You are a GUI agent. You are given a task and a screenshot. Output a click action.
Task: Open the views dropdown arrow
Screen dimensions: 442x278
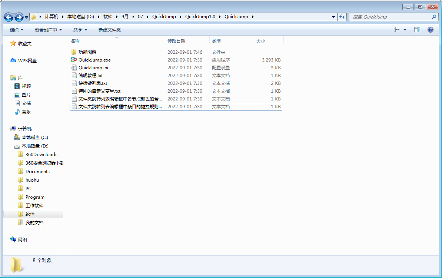tap(405, 29)
